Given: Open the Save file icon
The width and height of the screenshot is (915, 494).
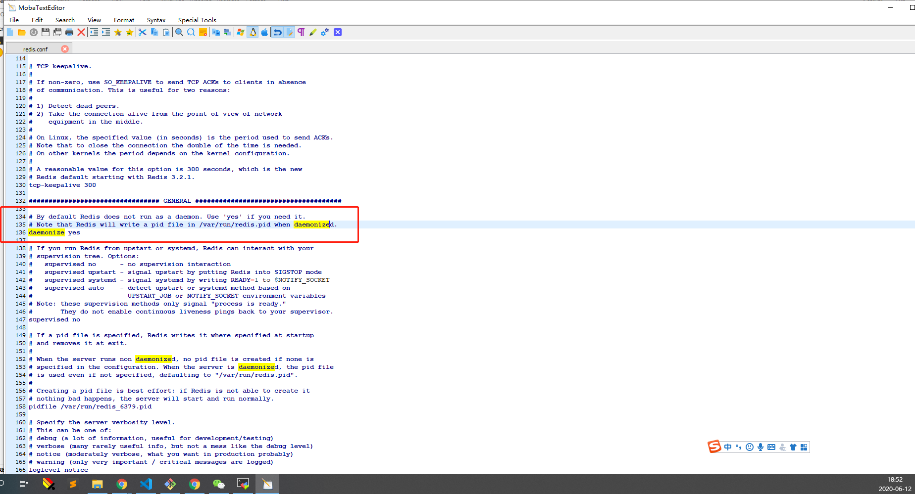Looking at the screenshot, I should point(45,32).
